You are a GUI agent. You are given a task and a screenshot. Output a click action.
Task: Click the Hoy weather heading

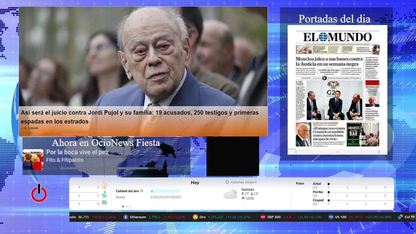click(x=195, y=183)
